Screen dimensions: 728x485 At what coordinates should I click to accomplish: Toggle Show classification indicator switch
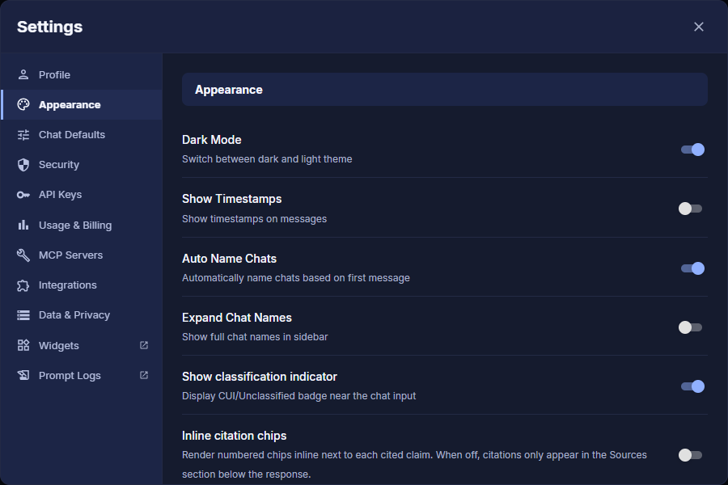point(692,386)
